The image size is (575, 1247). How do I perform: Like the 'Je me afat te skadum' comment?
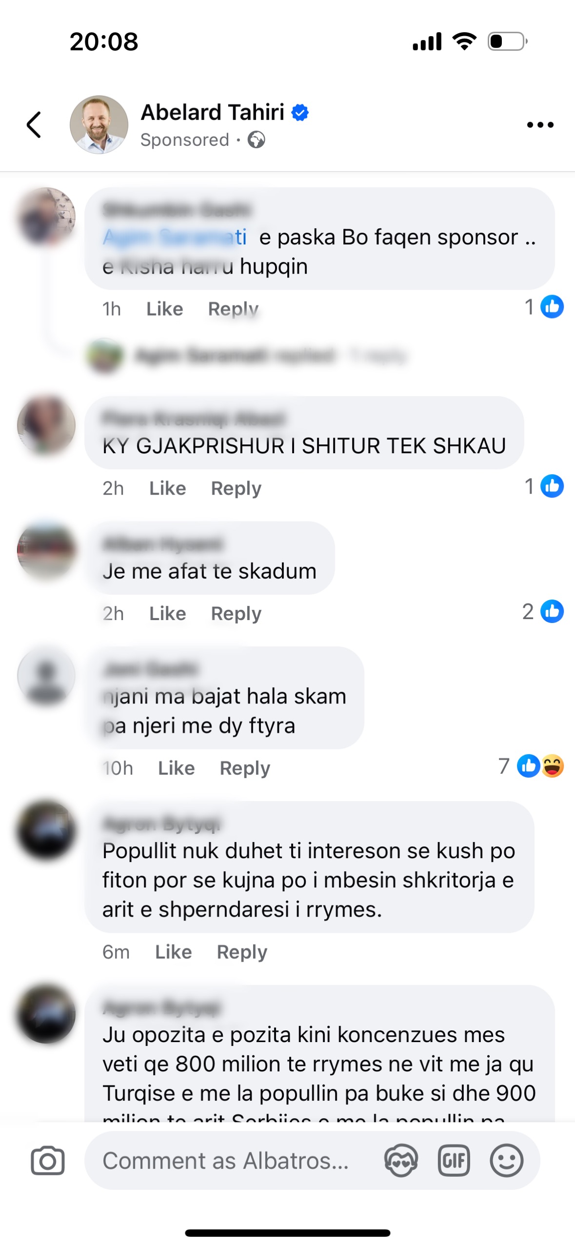pos(167,613)
